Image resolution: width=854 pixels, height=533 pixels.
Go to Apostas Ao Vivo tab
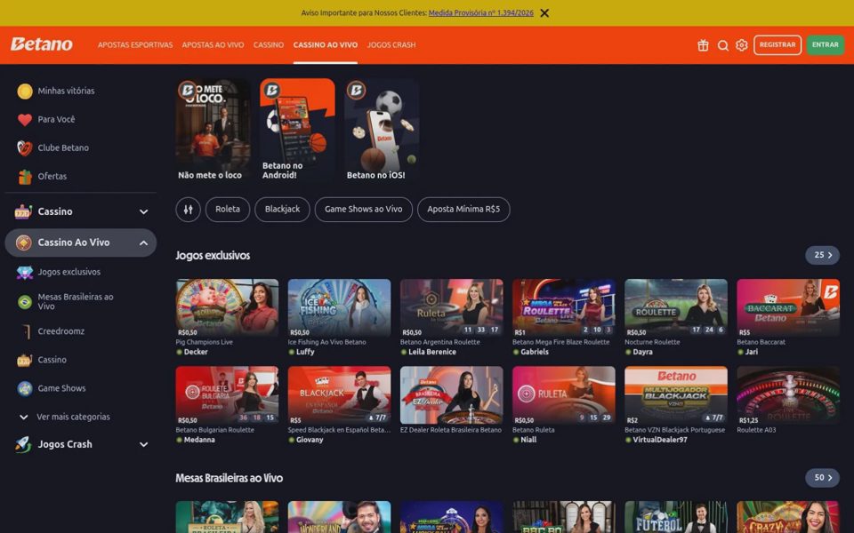click(x=213, y=45)
